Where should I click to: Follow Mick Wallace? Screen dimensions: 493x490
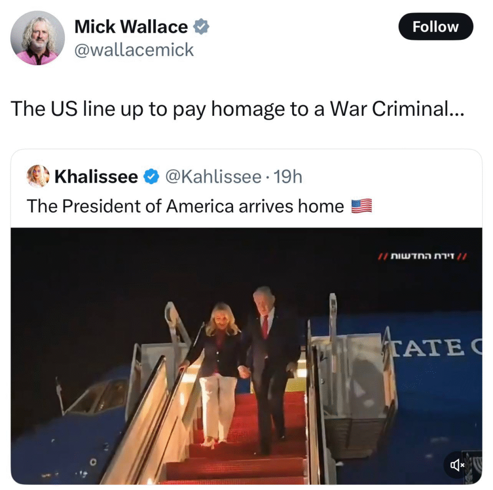click(436, 27)
